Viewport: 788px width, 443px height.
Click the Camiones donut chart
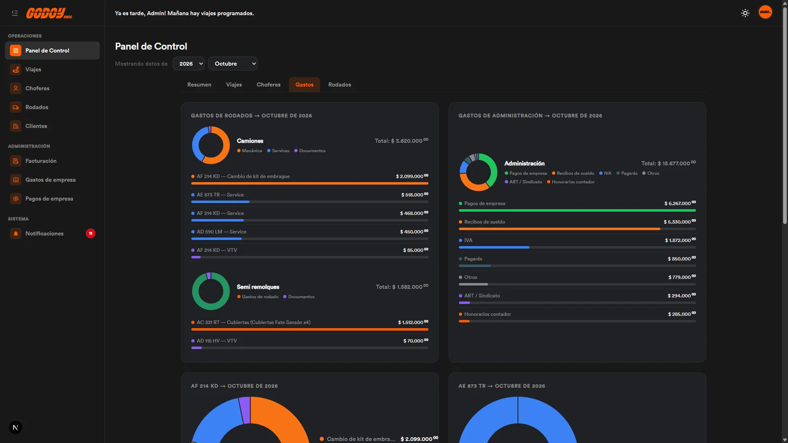pyautogui.click(x=211, y=145)
